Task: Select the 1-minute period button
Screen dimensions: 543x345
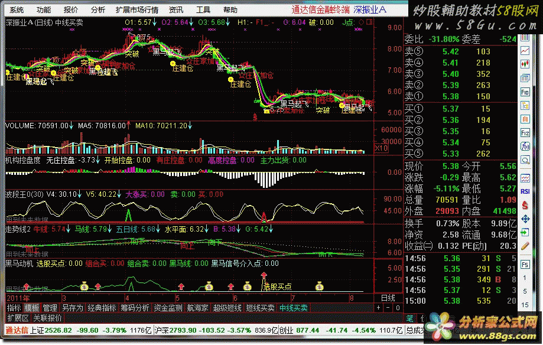Action: click(x=525, y=278)
